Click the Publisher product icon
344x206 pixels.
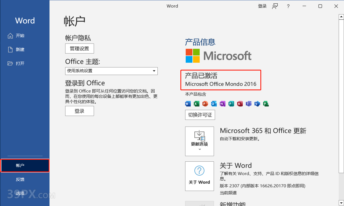click(231, 104)
